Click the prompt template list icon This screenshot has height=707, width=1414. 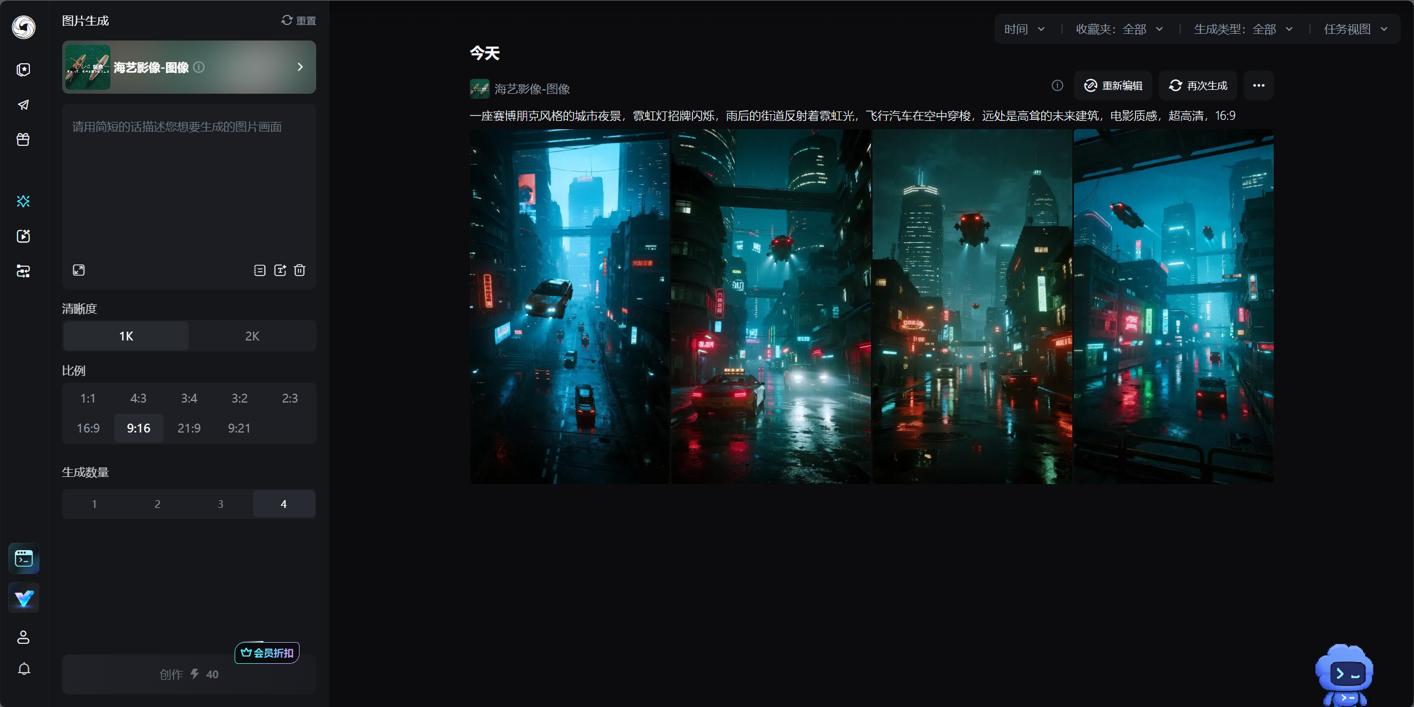point(260,270)
